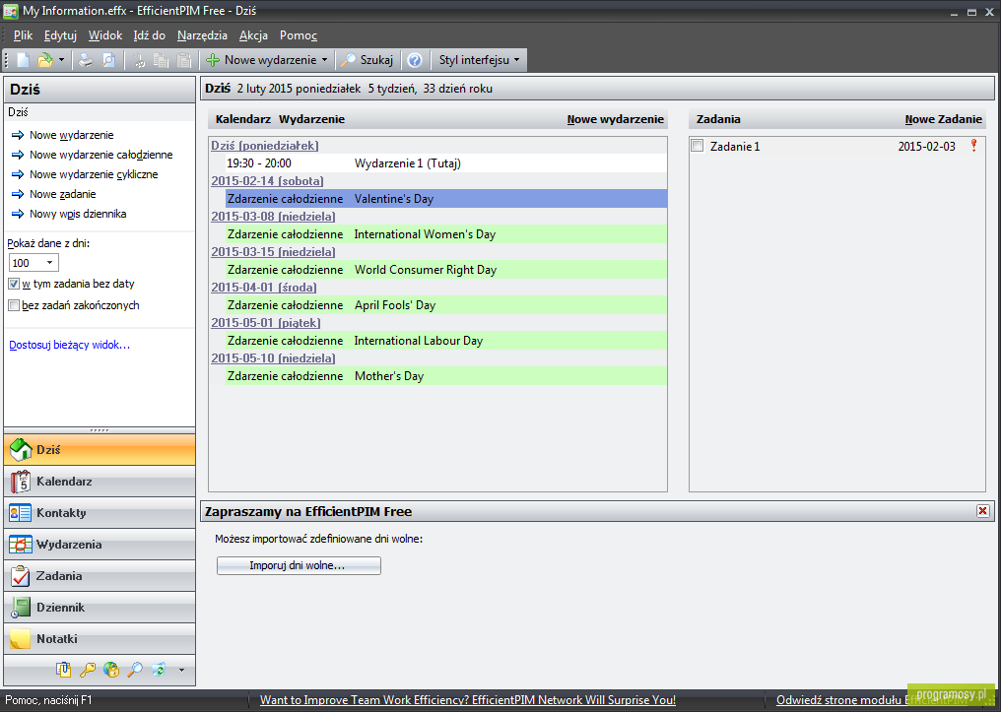Select the Valentine's Day event row

point(446,199)
